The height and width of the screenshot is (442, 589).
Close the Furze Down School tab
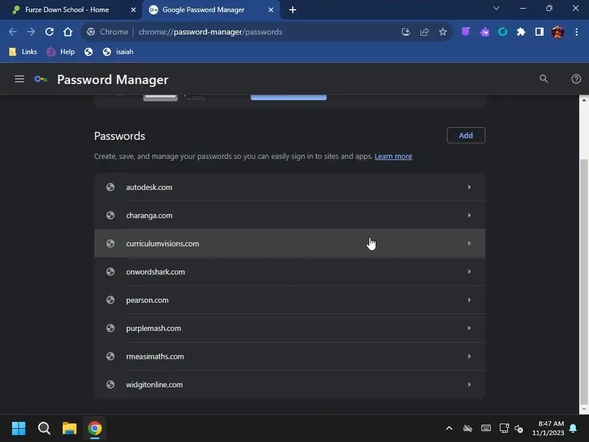133,10
